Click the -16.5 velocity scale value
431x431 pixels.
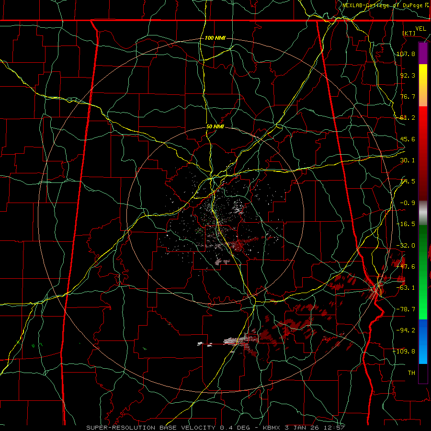[x=406, y=224]
